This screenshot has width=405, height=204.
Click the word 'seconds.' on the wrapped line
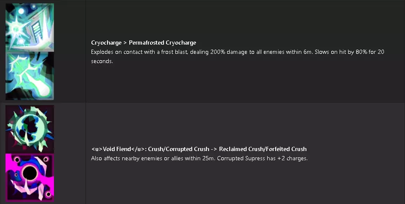click(102, 61)
